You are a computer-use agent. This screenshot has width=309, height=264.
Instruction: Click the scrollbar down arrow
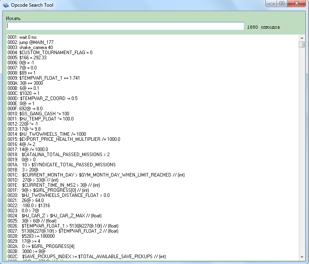(302, 257)
